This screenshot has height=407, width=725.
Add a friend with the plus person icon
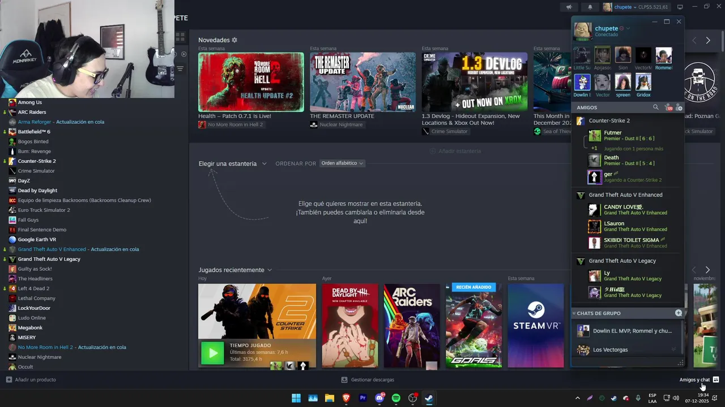679,107
